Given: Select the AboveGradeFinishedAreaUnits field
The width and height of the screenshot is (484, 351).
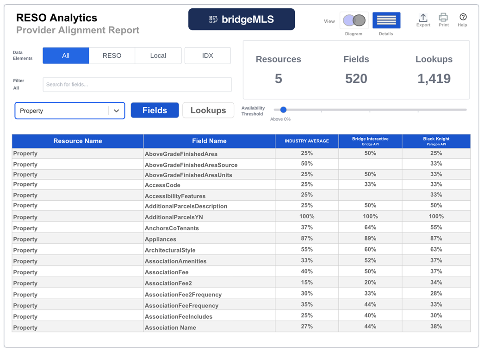Looking at the screenshot, I should [188, 175].
